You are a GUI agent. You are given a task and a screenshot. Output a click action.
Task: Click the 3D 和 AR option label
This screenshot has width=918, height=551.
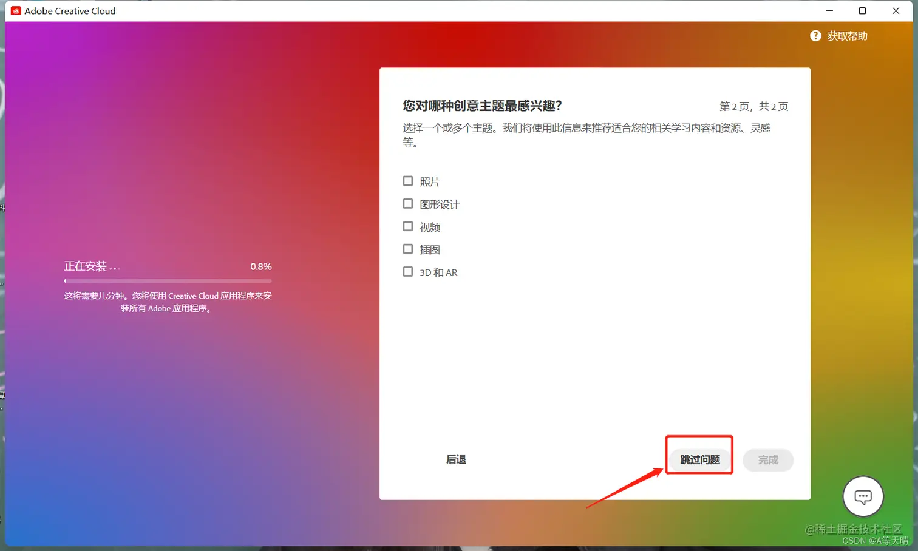point(438,272)
